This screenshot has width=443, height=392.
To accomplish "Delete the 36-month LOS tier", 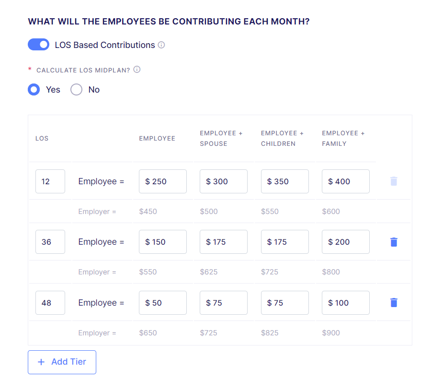I will coord(394,242).
